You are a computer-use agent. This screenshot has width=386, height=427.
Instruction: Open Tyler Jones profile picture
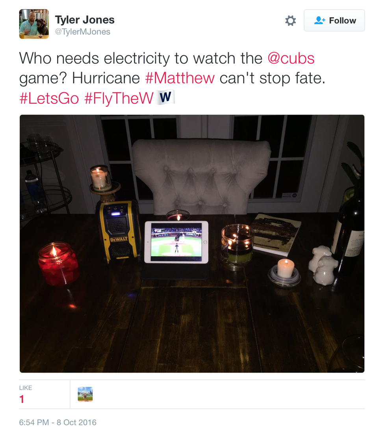[x=34, y=24]
